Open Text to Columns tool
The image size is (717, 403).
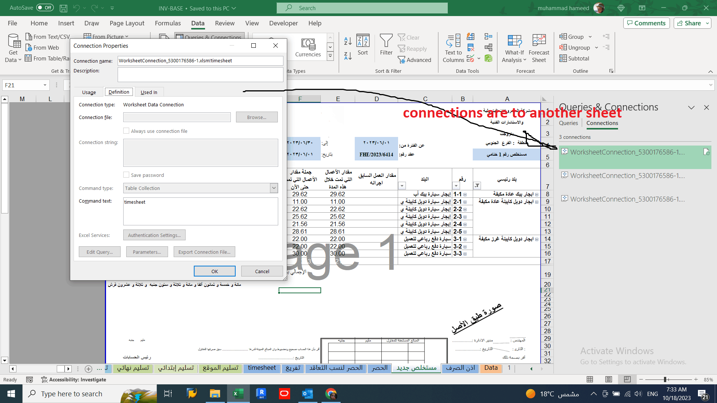(x=453, y=49)
